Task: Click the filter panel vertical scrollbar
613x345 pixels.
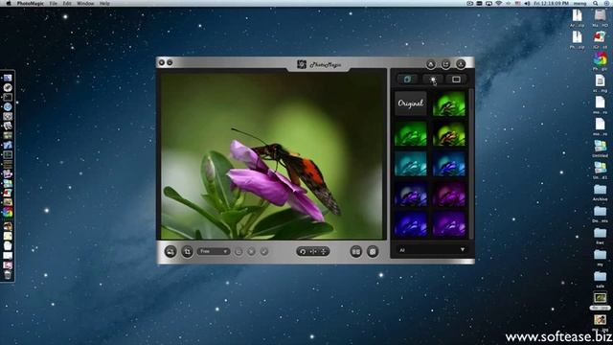Action: tap(471, 164)
